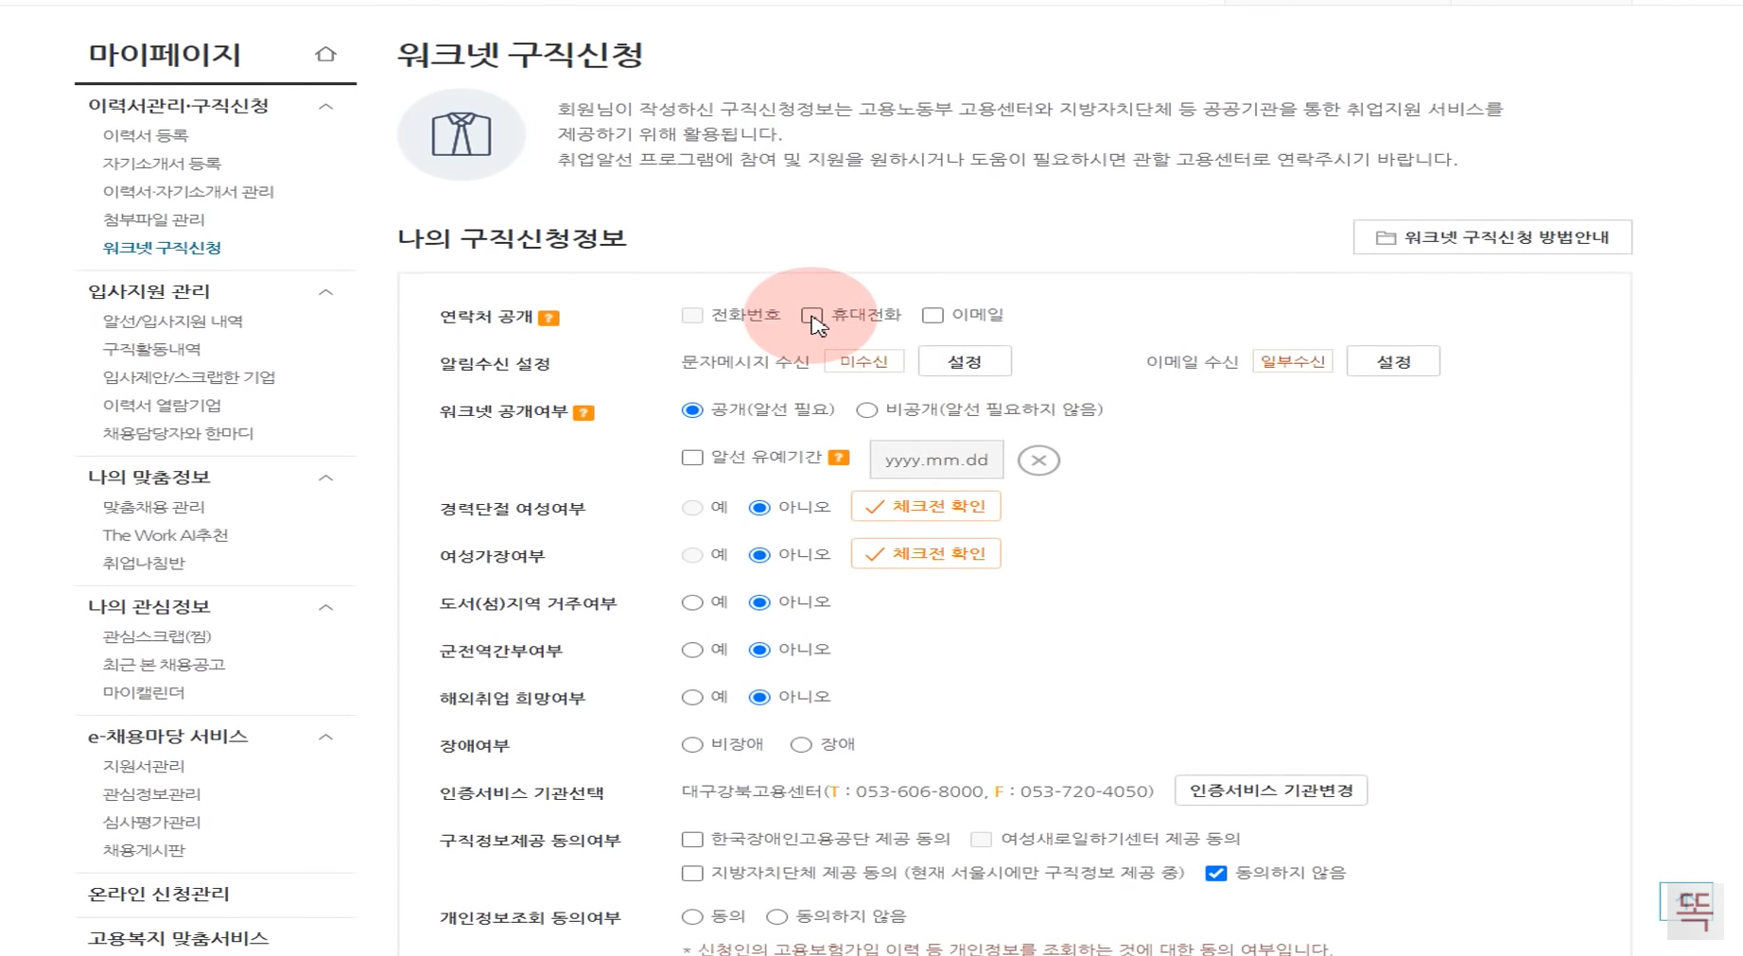1743x956 pixels.
Task: Click the home icon beside 마이페이지
Action: (325, 54)
